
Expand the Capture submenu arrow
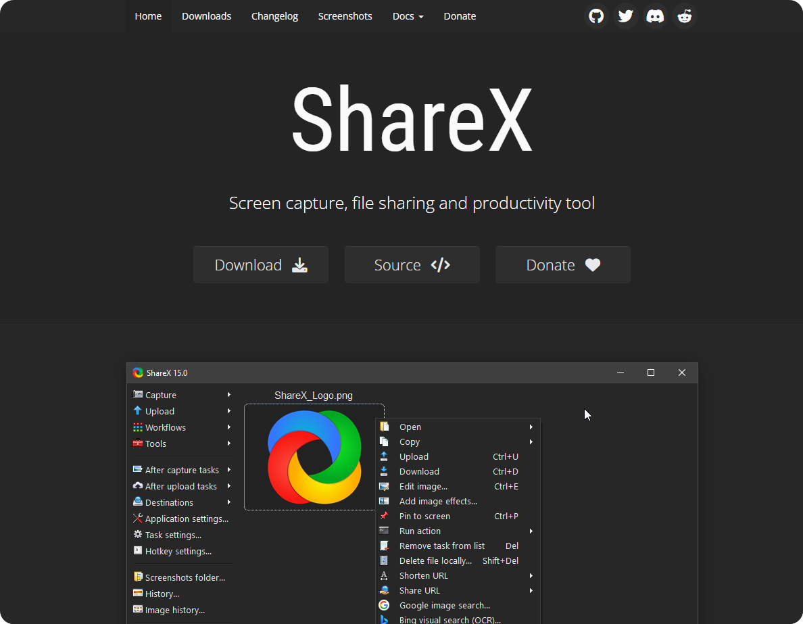point(229,395)
